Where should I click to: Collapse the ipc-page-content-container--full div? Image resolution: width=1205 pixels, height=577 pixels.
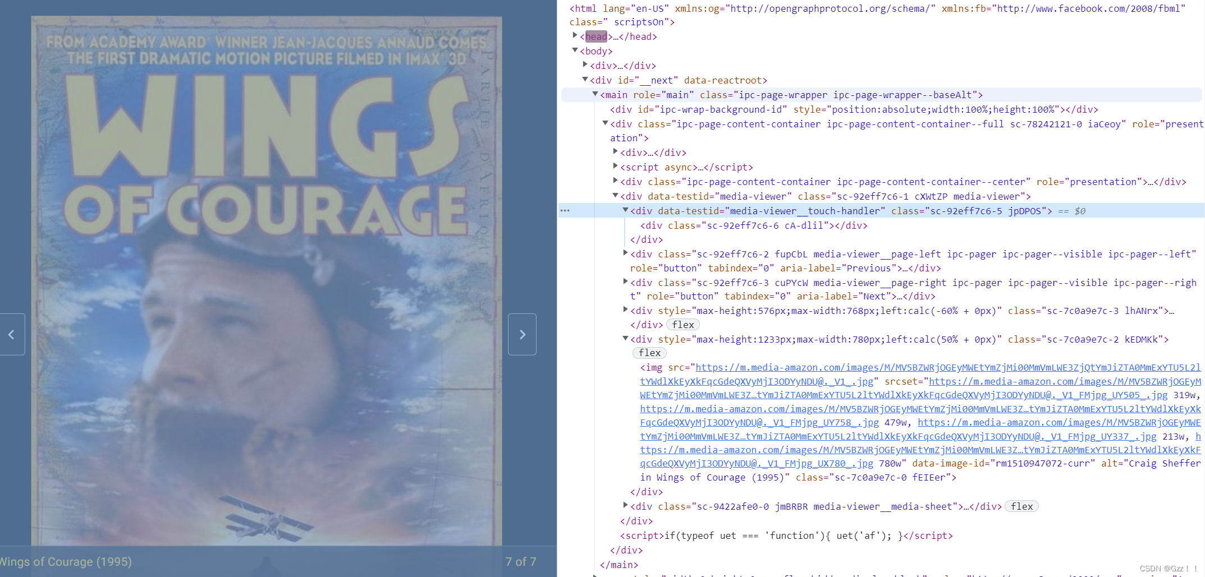point(605,123)
